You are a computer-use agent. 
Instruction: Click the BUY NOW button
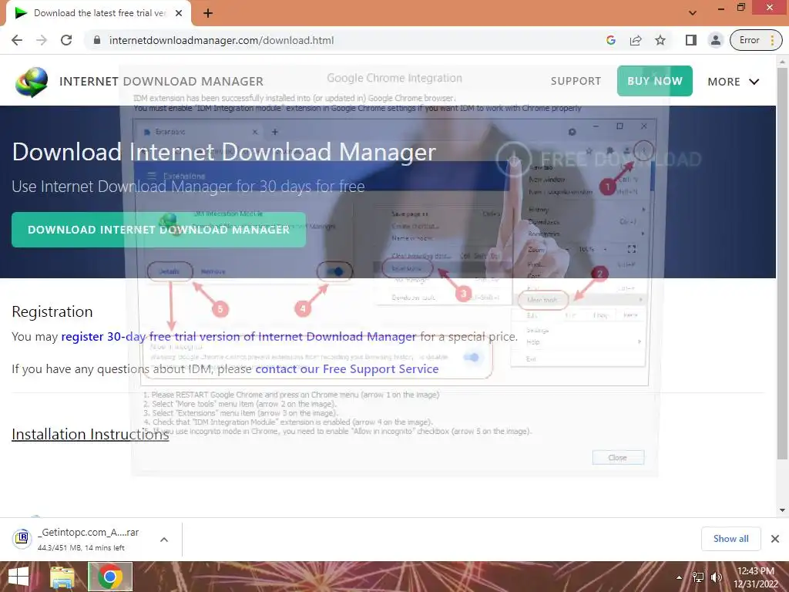pos(655,80)
